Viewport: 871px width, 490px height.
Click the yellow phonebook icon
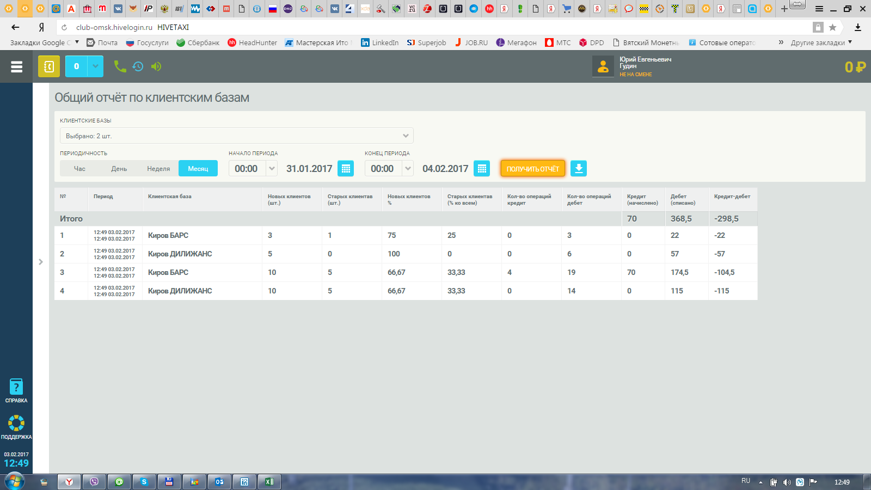click(x=49, y=66)
